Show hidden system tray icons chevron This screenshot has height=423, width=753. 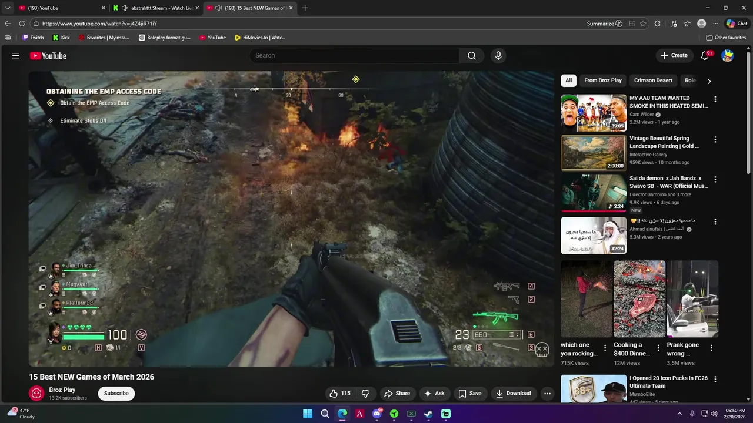(x=679, y=414)
